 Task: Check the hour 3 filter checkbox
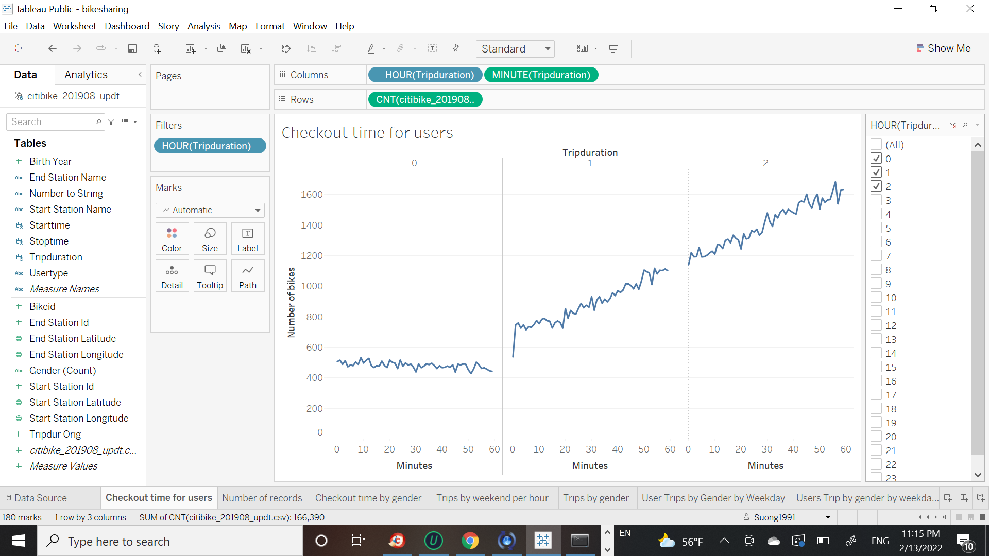point(876,200)
